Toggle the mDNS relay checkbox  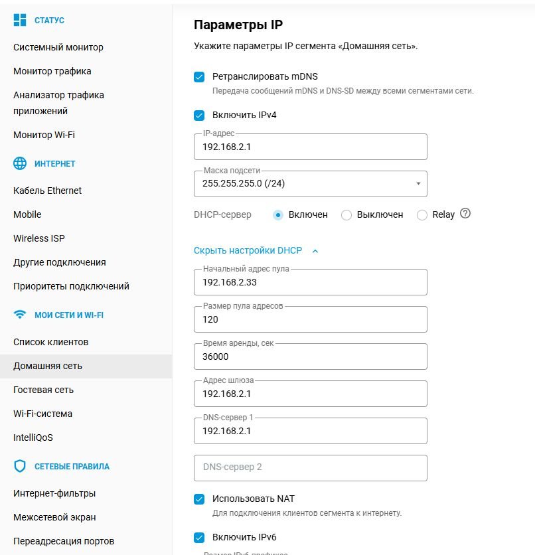pos(199,77)
